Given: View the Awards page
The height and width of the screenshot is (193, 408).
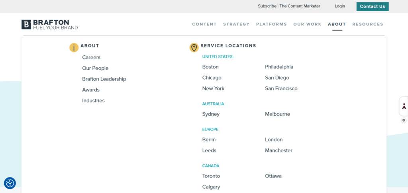Looking at the screenshot, I should pos(91,90).
